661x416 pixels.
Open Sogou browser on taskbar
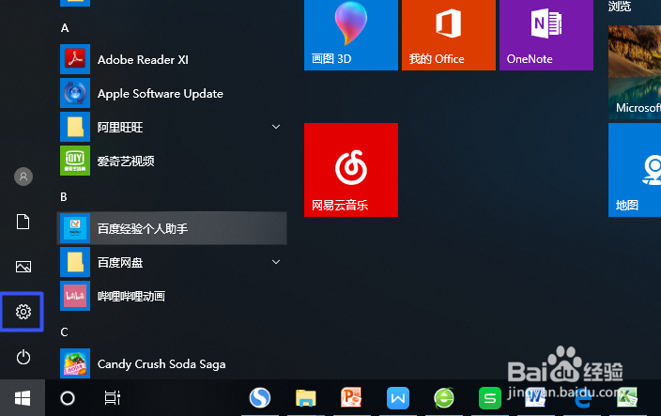[260, 398]
